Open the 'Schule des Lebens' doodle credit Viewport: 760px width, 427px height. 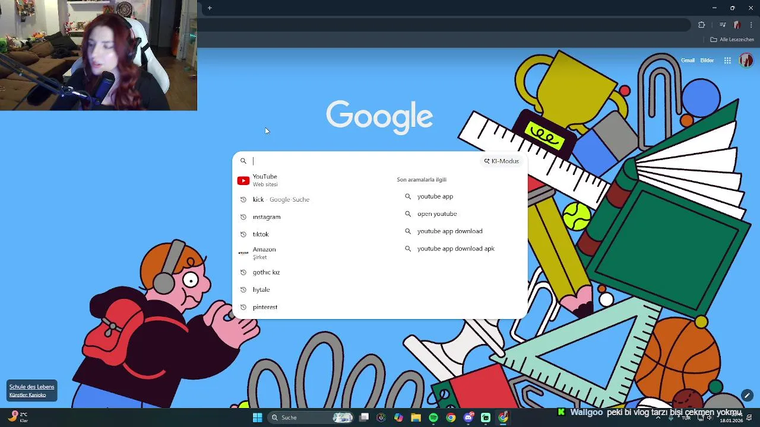pos(31,387)
